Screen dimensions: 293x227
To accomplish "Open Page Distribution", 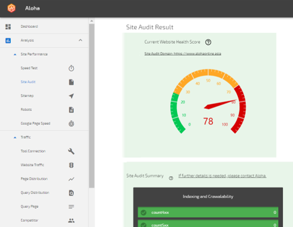I will click(x=34, y=179).
